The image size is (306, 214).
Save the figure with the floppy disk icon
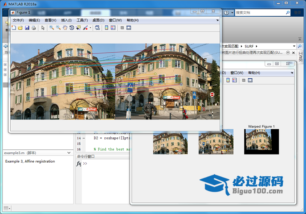point(27,28)
